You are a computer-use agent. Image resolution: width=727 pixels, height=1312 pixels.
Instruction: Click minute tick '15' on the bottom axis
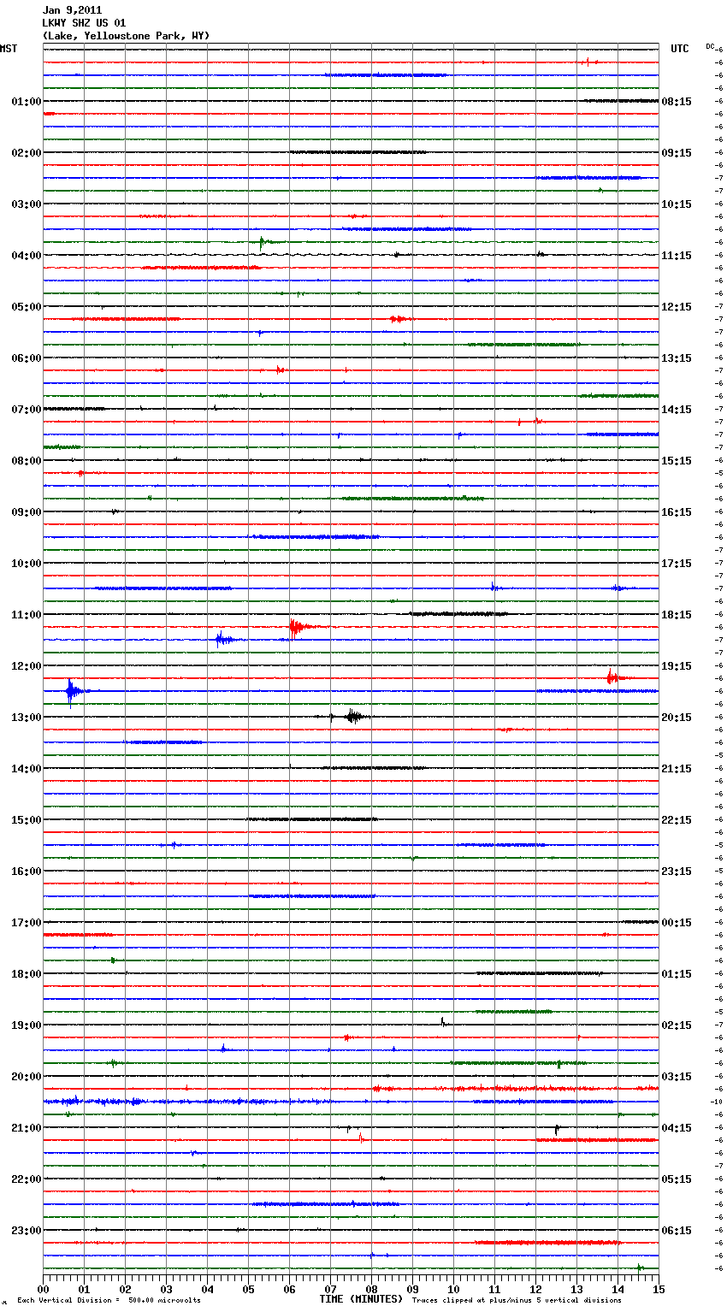point(659,1289)
